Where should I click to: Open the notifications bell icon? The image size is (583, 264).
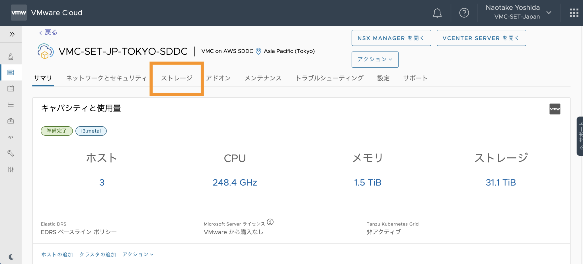coord(437,13)
